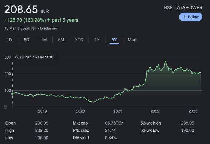Click the 2019 label on x-axis
The width and height of the screenshot is (210, 144).
42,111
